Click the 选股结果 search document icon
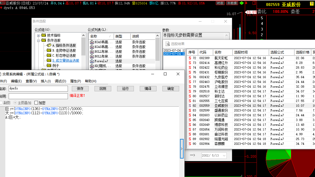This screenshot has height=177, width=315. point(167,44)
